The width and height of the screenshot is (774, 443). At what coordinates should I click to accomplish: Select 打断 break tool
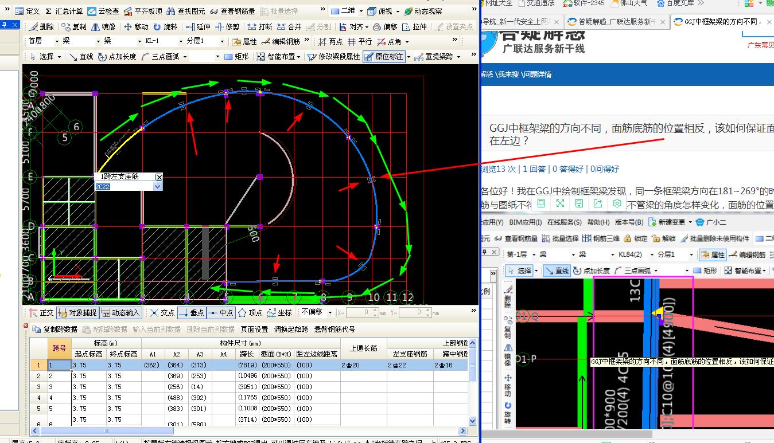[x=260, y=27]
